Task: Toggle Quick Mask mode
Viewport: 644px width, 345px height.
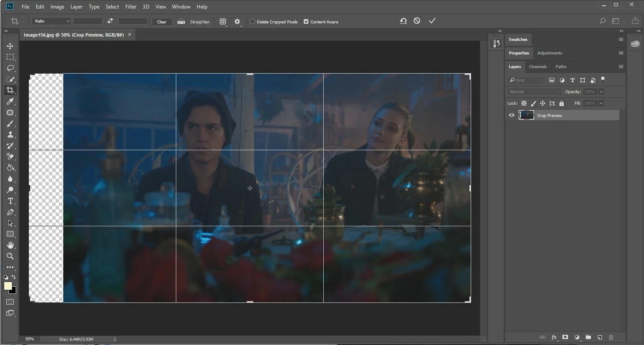Action: [x=10, y=302]
